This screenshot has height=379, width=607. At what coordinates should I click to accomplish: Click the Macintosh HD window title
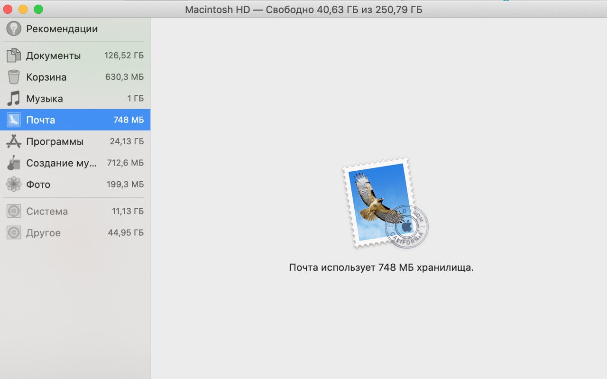coord(303,9)
